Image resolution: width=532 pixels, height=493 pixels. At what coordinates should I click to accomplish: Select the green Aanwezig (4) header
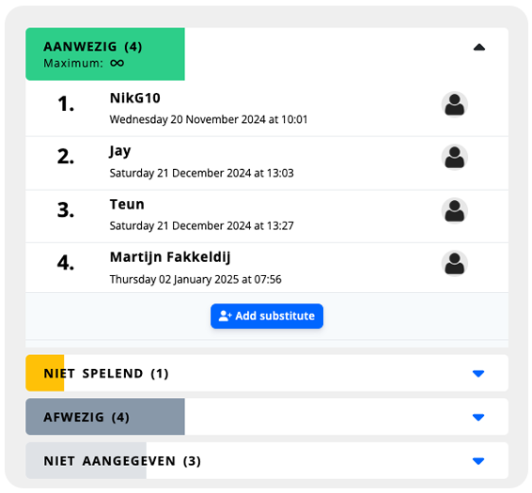point(105,54)
